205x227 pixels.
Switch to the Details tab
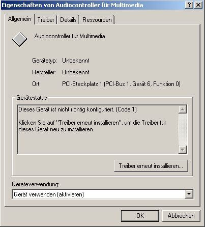(68, 20)
